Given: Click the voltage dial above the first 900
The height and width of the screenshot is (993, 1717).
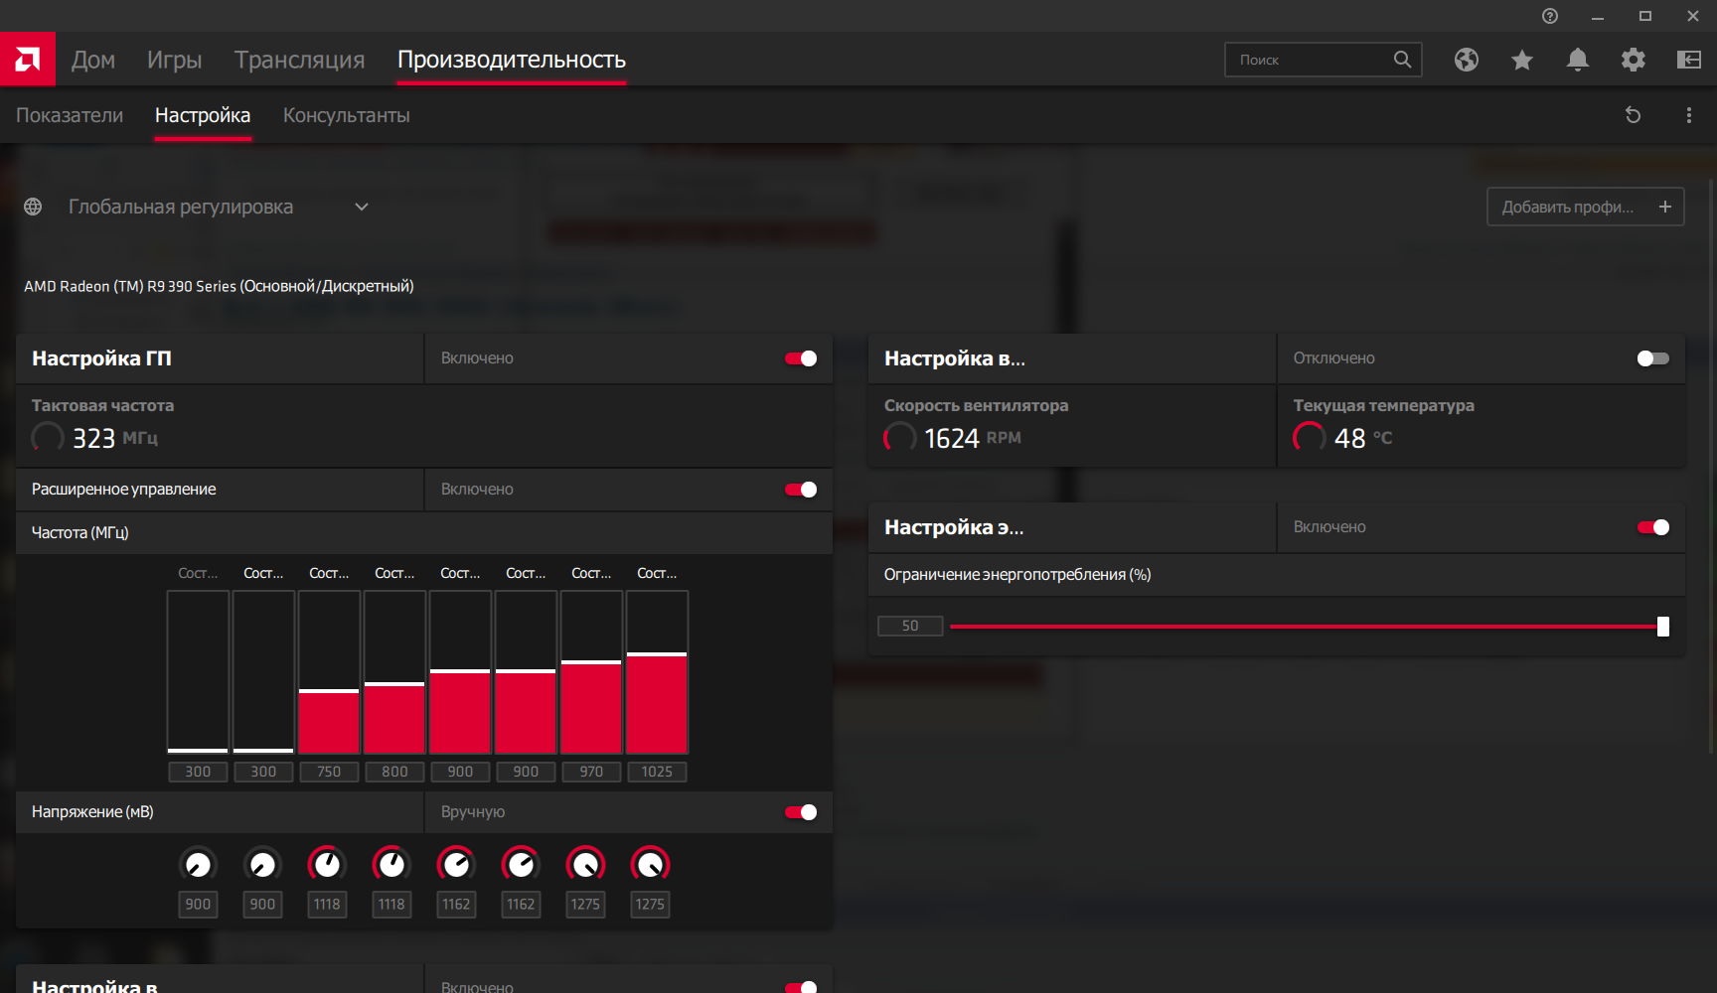Looking at the screenshot, I should 198,865.
